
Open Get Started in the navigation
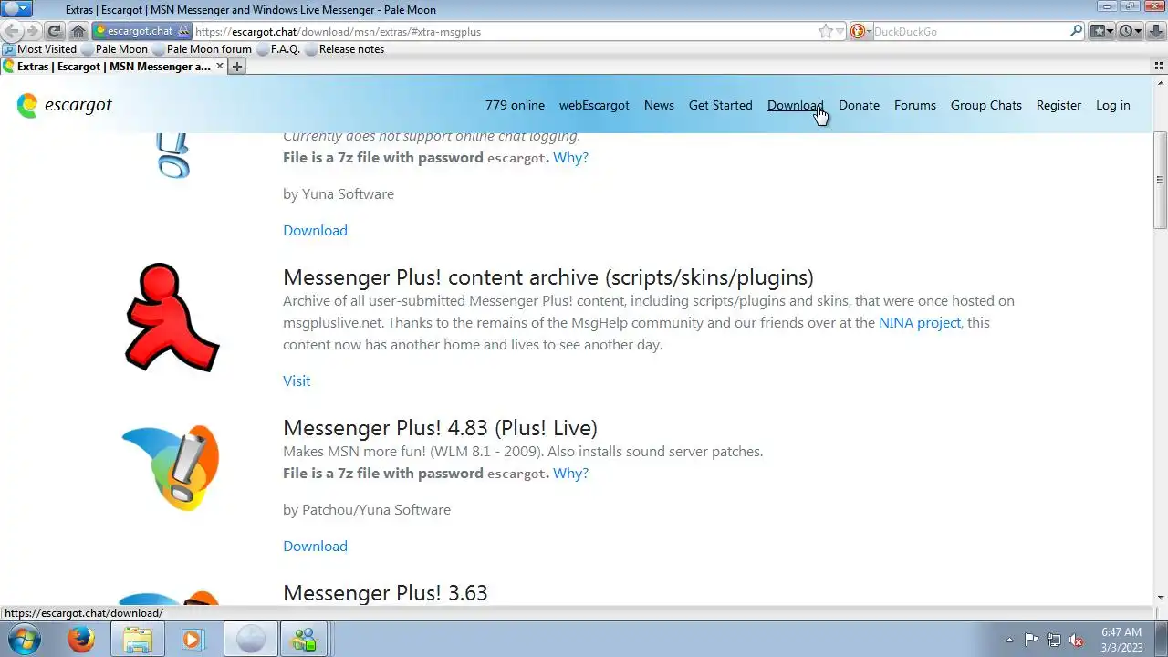point(721,105)
